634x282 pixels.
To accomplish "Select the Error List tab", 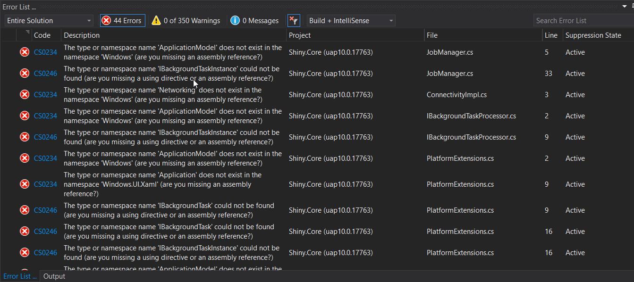I will (19, 276).
